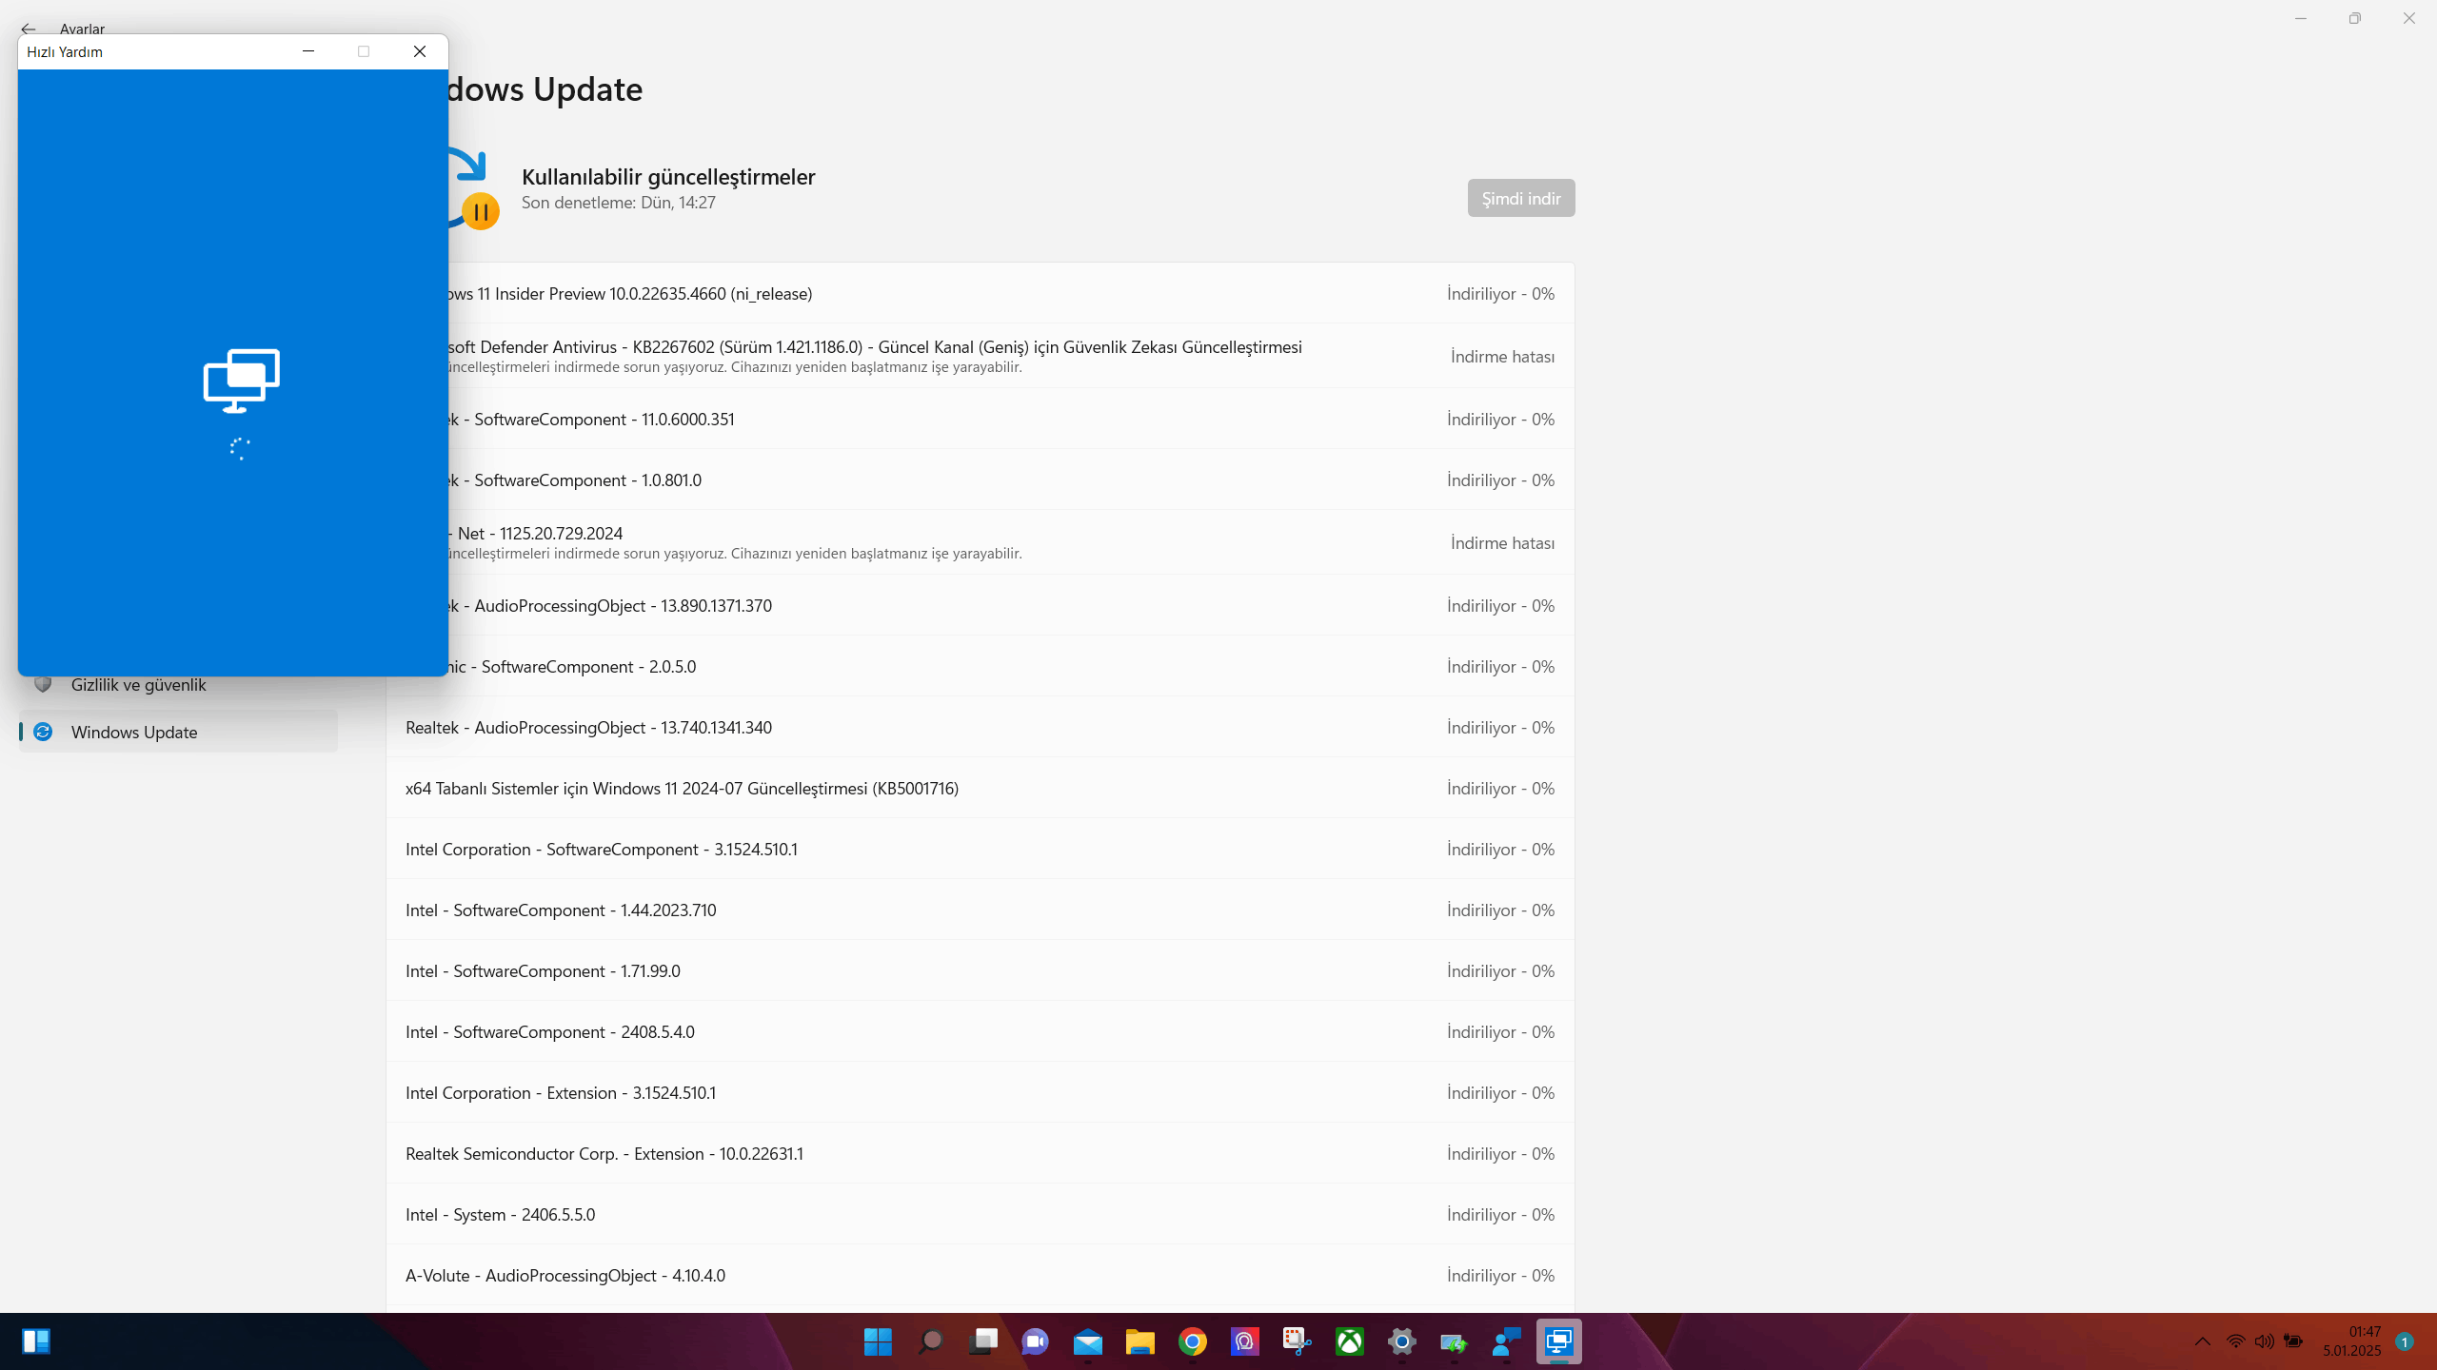This screenshot has height=1370, width=2437.
Task: Open taskbar search magnifier
Action: click(x=930, y=1341)
